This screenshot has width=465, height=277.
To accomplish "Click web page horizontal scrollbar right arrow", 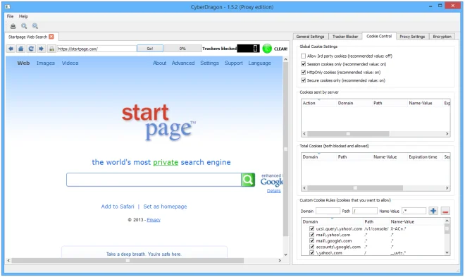I will point(280,260).
